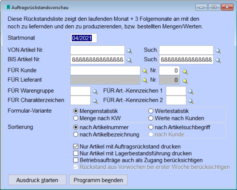Click the second Such. field with ß characters
This screenshot has width=237, height=190.
[x=186, y=60]
